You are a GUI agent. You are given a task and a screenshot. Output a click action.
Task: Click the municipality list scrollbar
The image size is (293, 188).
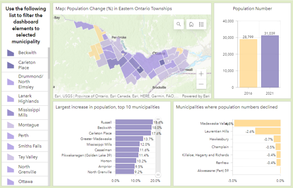pyautogui.click(x=49, y=63)
